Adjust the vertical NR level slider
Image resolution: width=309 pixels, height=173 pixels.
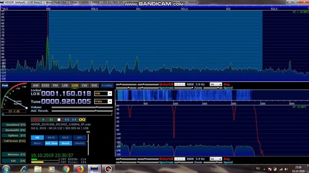tap(88, 144)
